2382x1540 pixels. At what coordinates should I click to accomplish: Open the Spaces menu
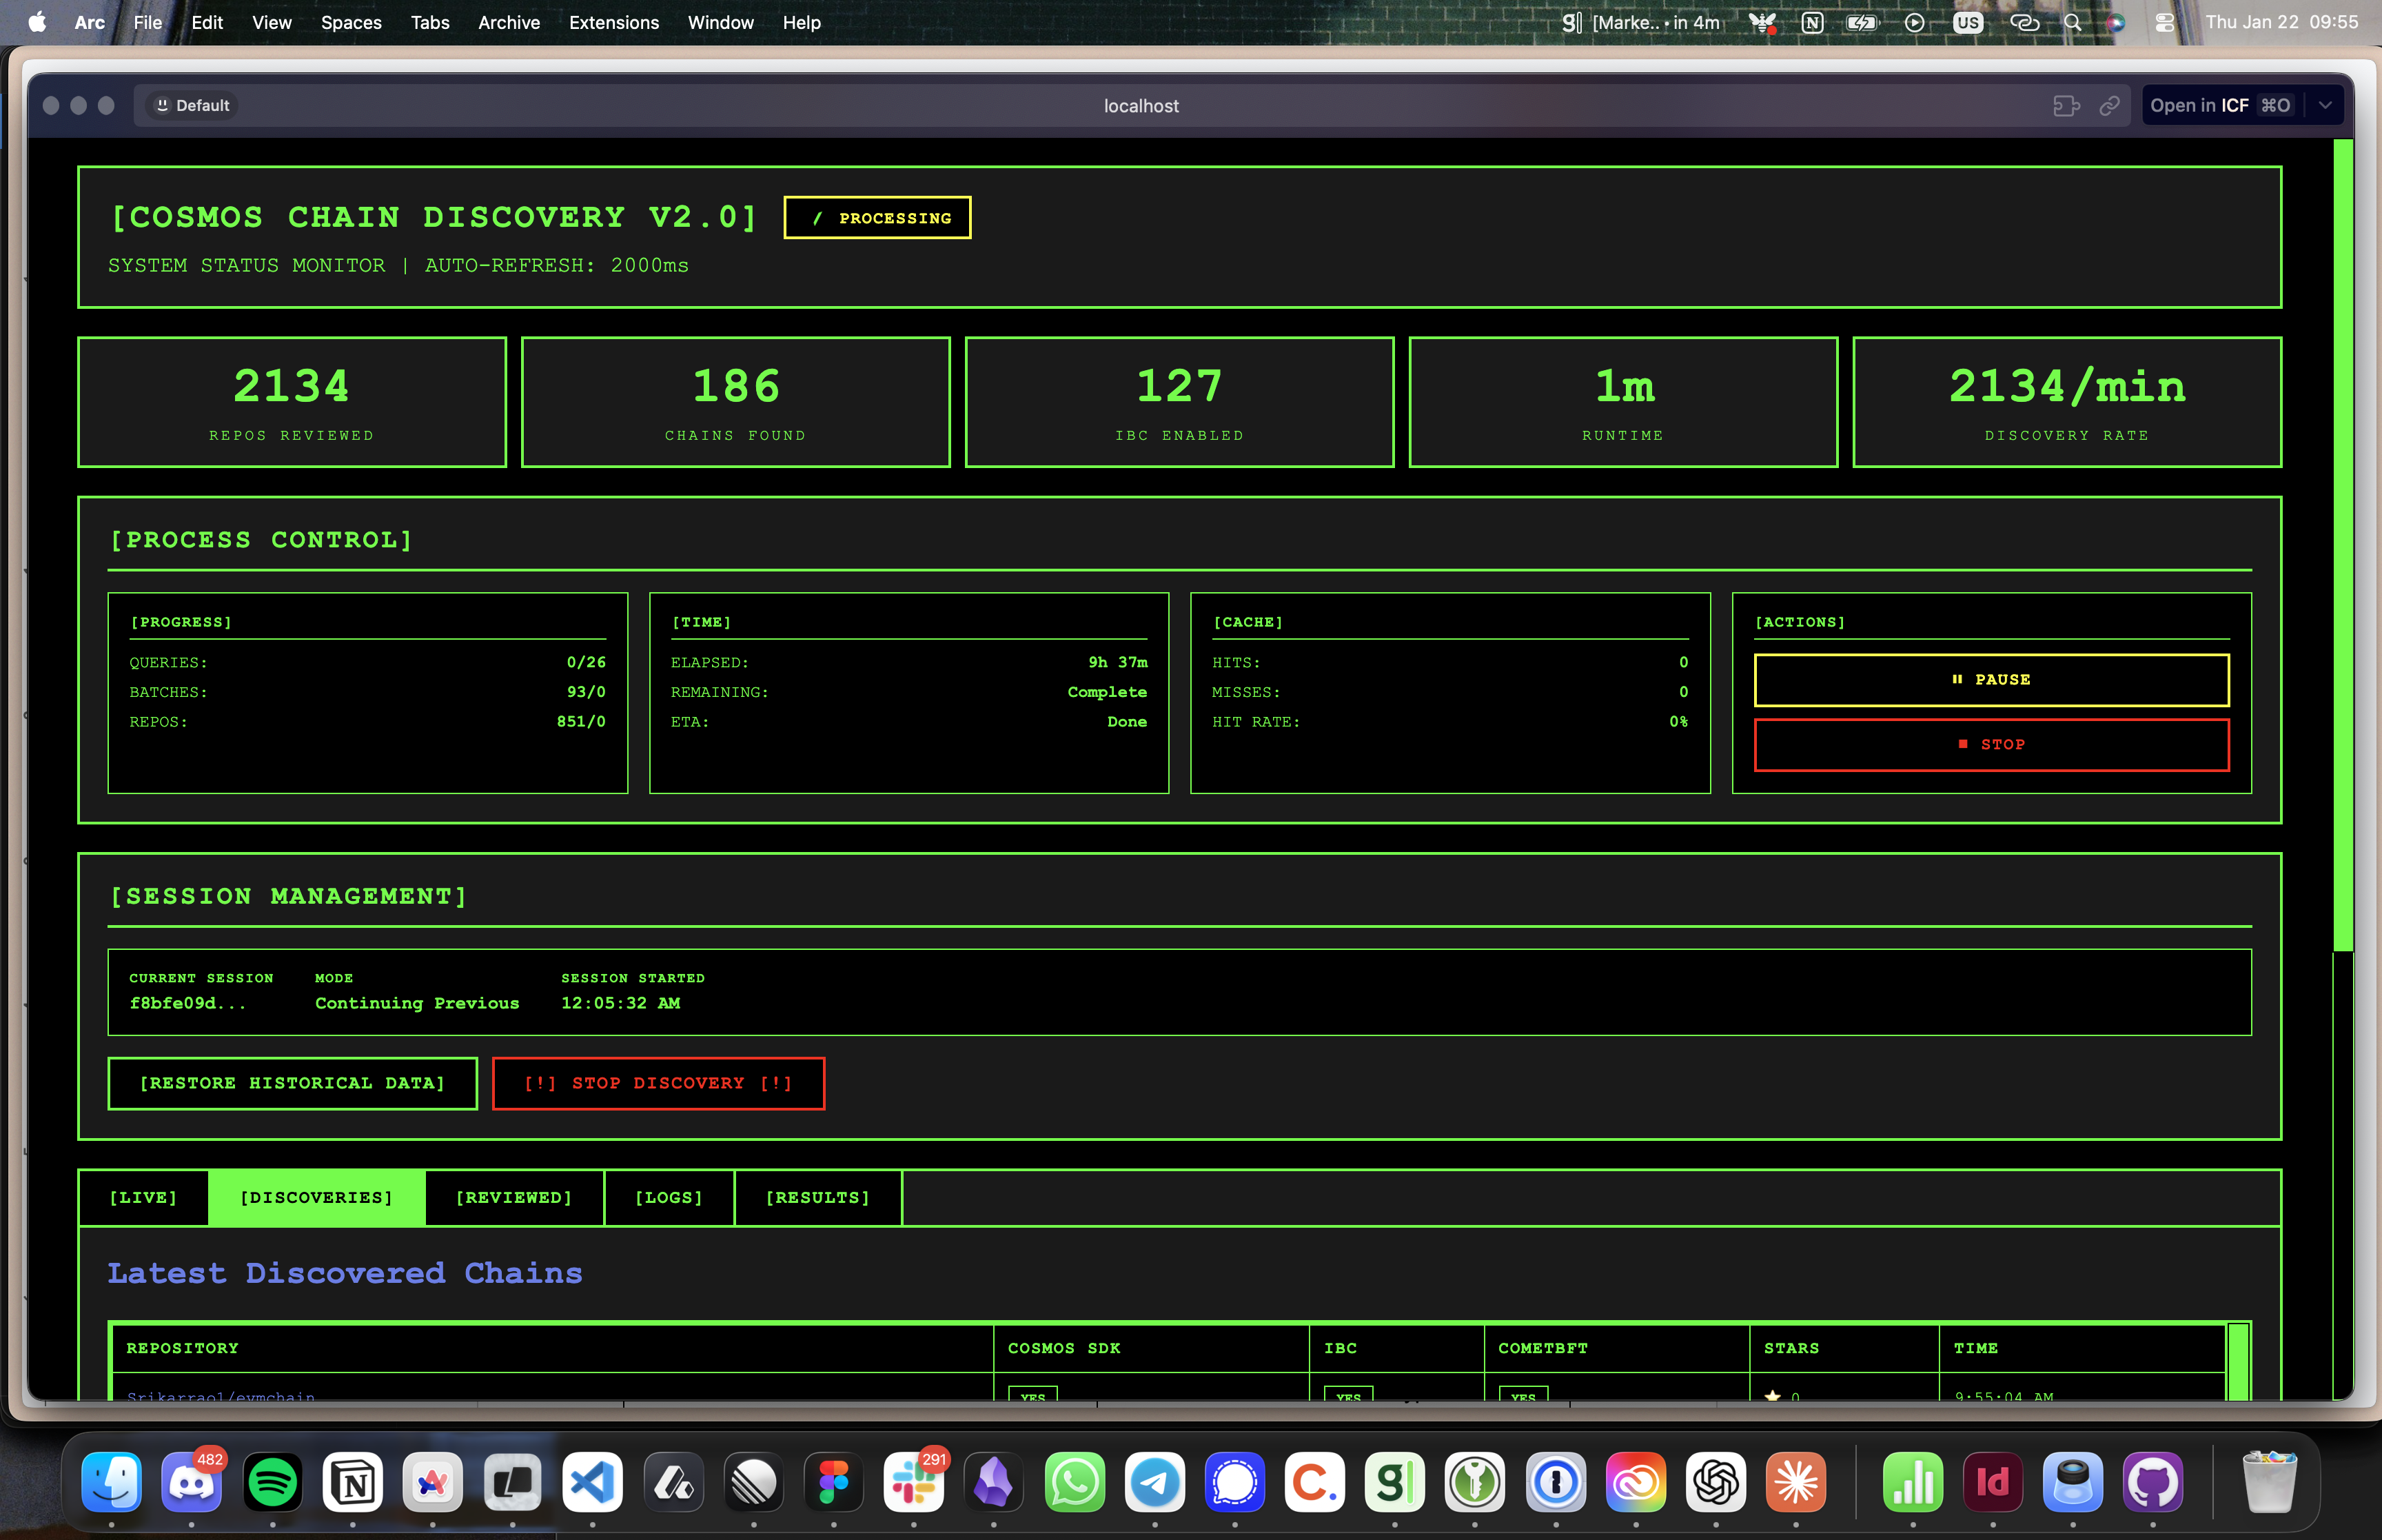click(x=351, y=22)
